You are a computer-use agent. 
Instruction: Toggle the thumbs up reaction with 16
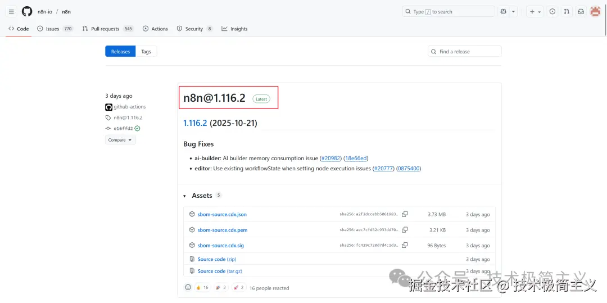tap(202, 287)
